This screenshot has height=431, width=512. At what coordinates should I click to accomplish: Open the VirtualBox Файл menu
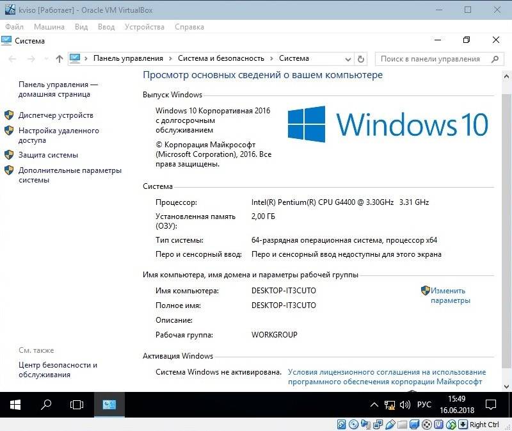pyautogui.click(x=14, y=27)
